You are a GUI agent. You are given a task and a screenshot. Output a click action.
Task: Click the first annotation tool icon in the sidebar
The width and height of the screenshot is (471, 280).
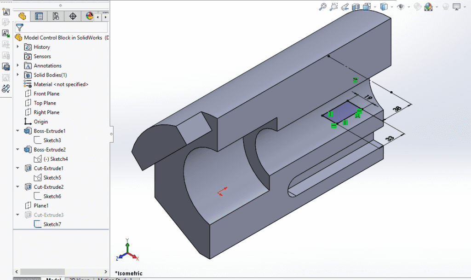point(6,12)
